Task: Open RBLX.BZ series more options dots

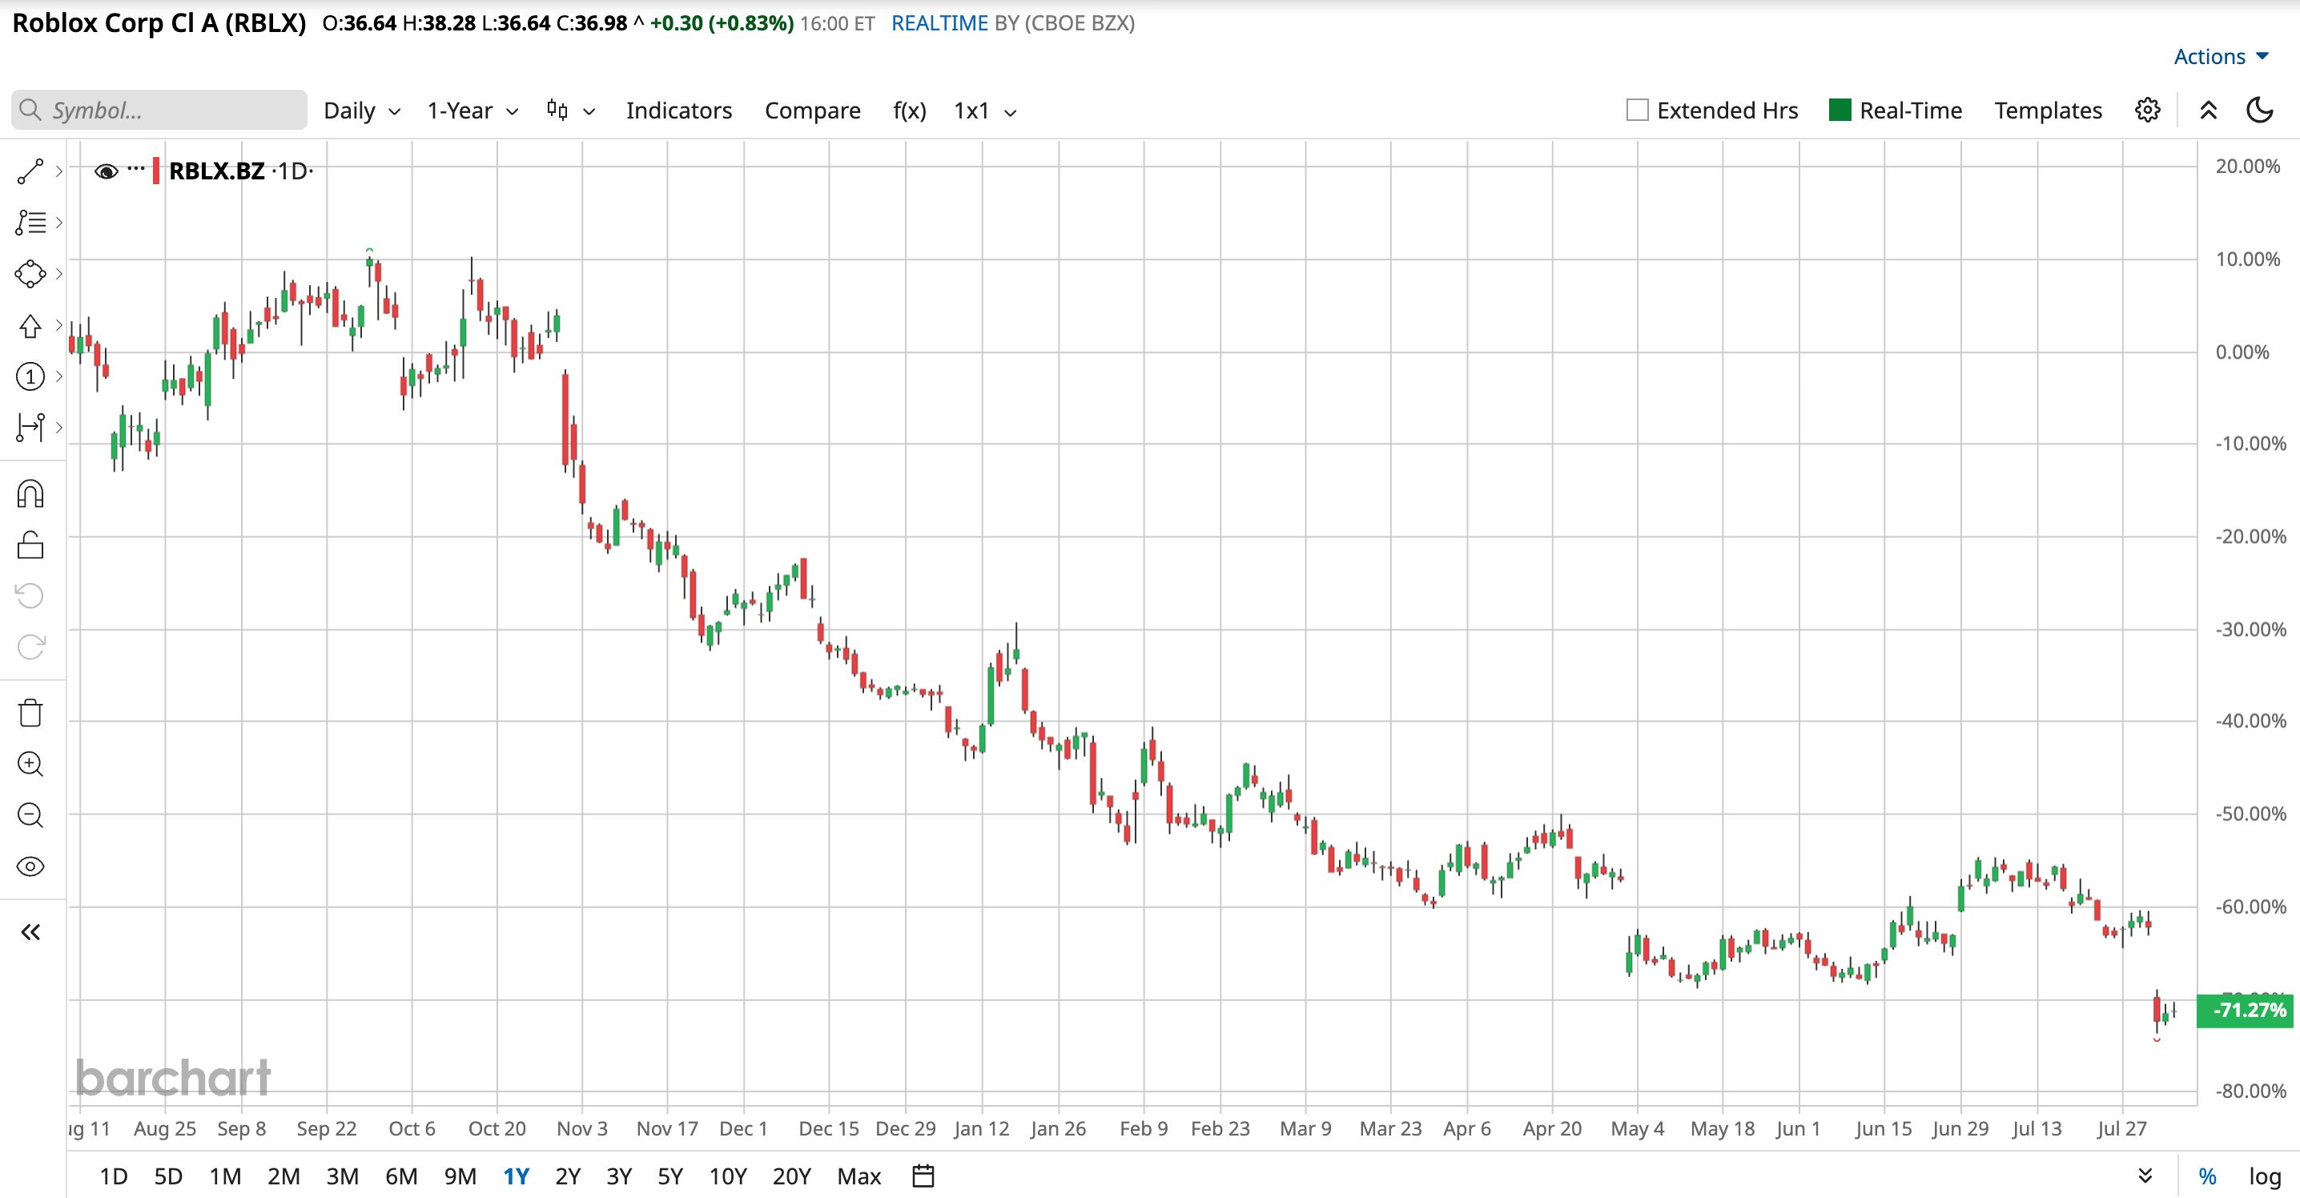Action: click(x=135, y=169)
